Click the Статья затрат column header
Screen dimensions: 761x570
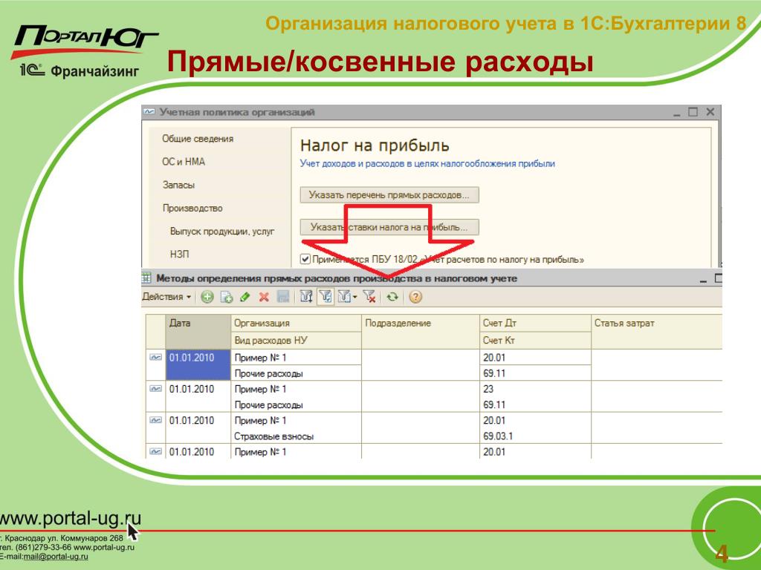(x=657, y=332)
